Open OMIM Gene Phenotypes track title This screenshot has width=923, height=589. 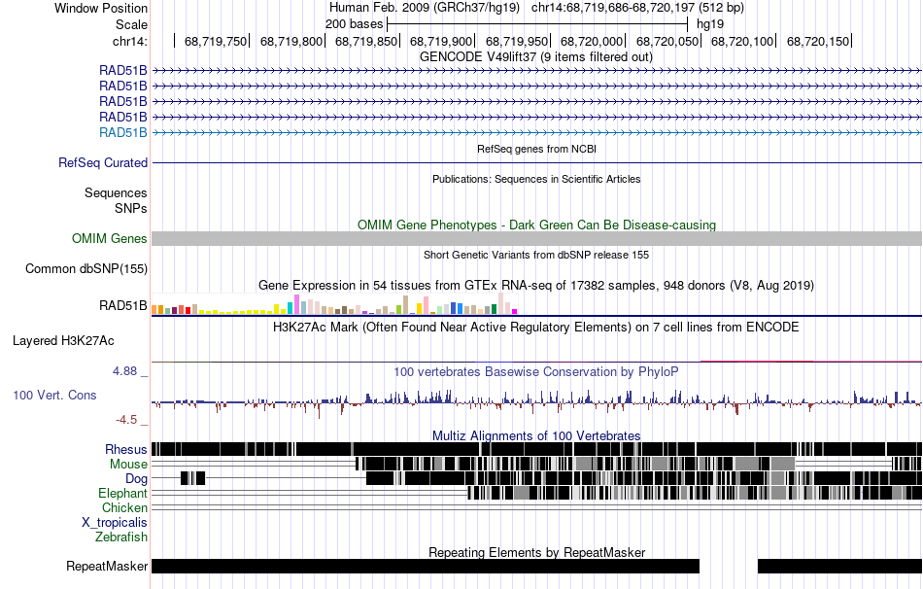[x=537, y=225]
